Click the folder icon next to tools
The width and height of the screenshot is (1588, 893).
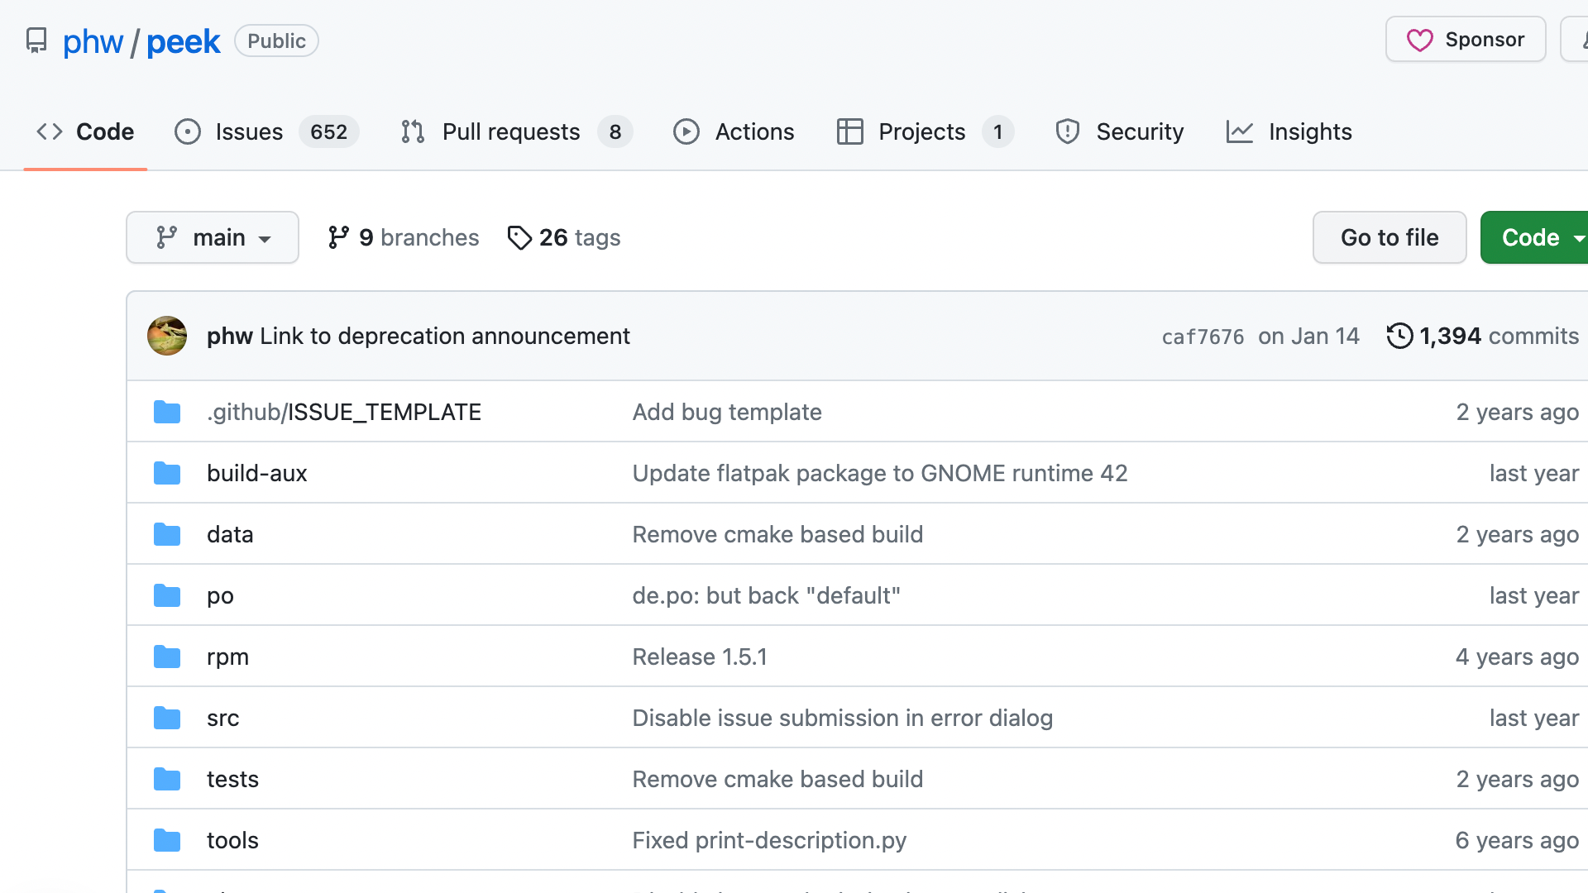(x=167, y=840)
